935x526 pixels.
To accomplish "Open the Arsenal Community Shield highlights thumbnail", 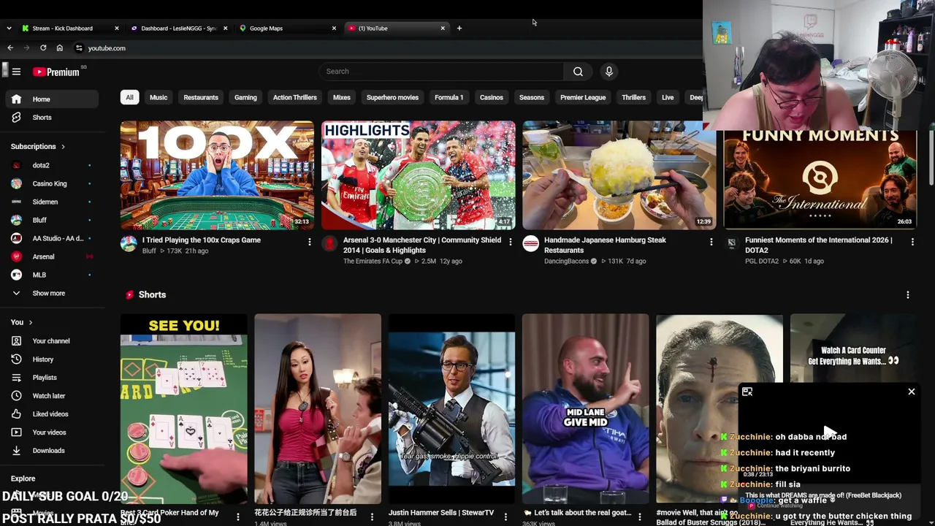I will pos(418,175).
